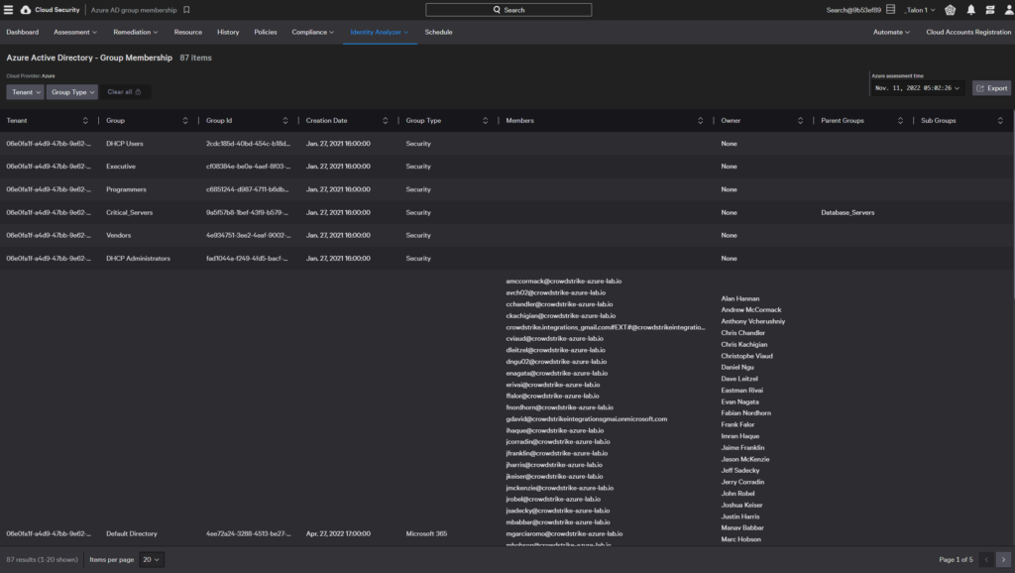Expand the Remediation menu
1015x573 pixels.
pyautogui.click(x=135, y=32)
